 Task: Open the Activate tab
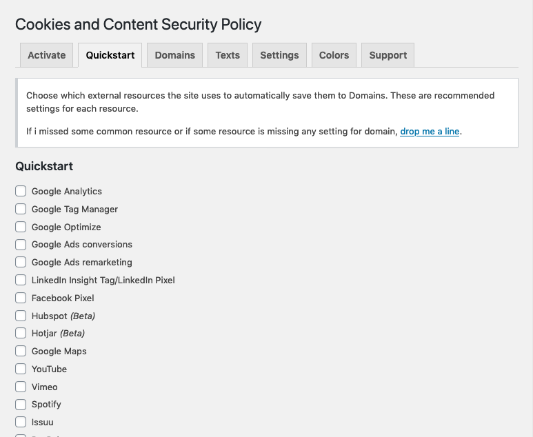47,55
